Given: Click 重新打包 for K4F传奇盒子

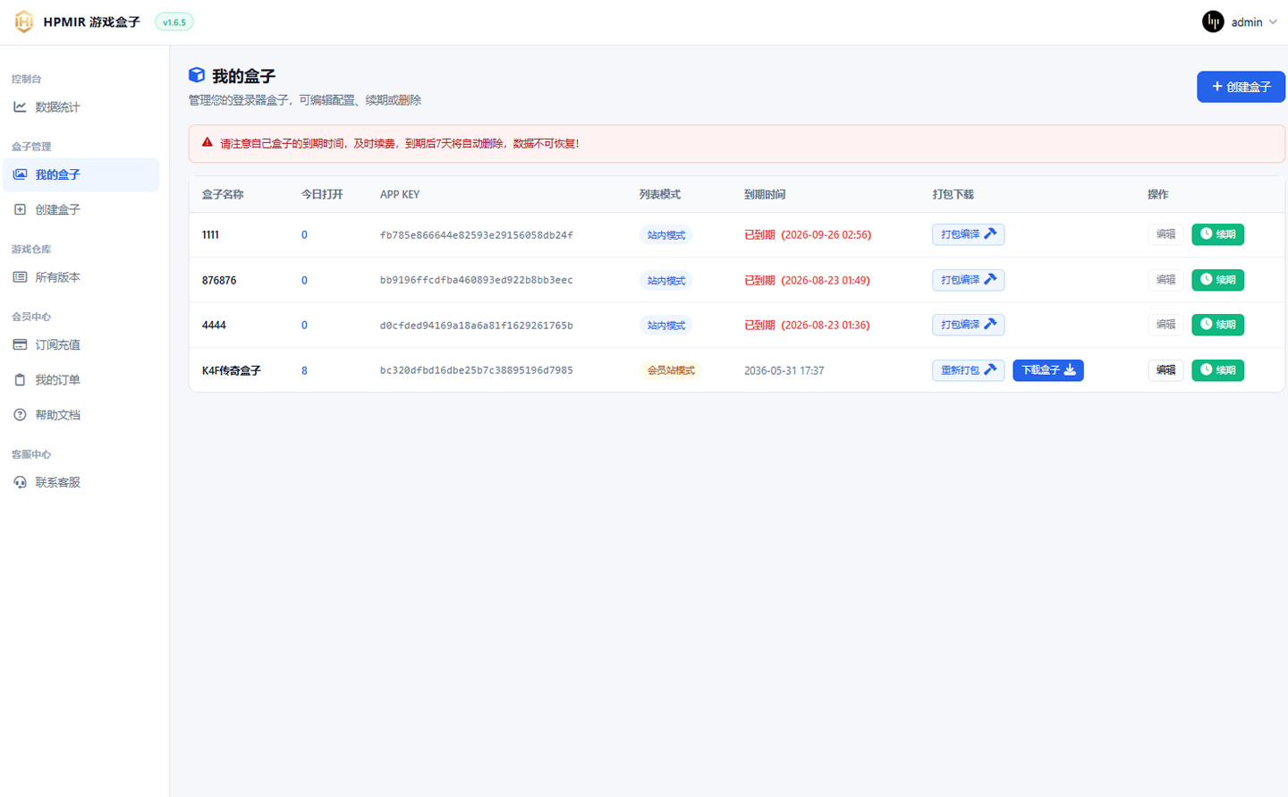Looking at the screenshot, I should pyautogui.click(x=968, y=370).
